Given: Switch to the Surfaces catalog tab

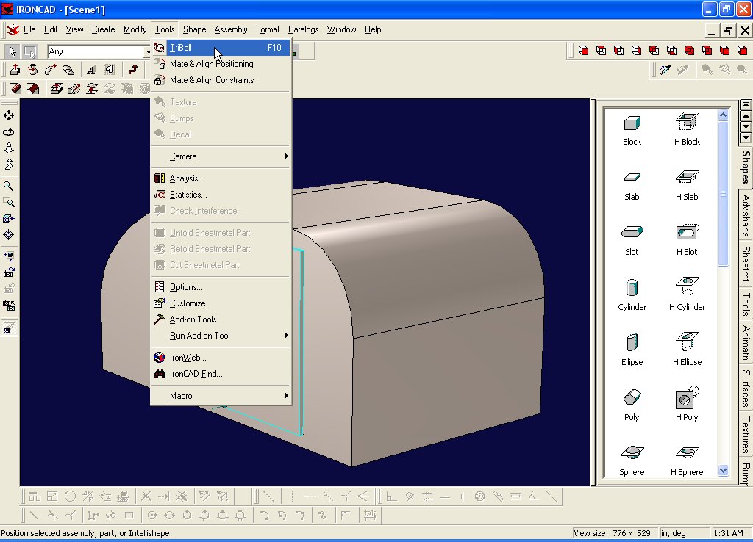Looking at the screenshot, I should click(x=746, y=388).
